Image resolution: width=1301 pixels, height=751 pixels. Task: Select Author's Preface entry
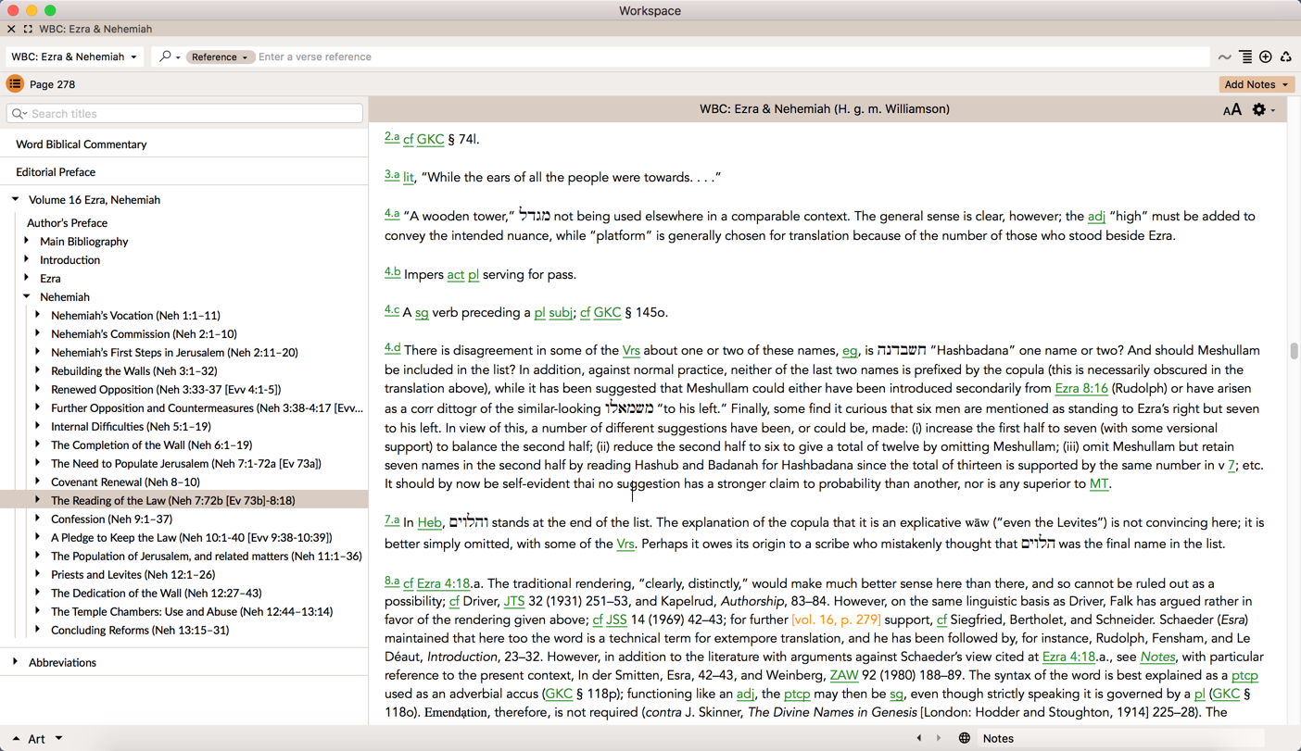tap(67, 223)
